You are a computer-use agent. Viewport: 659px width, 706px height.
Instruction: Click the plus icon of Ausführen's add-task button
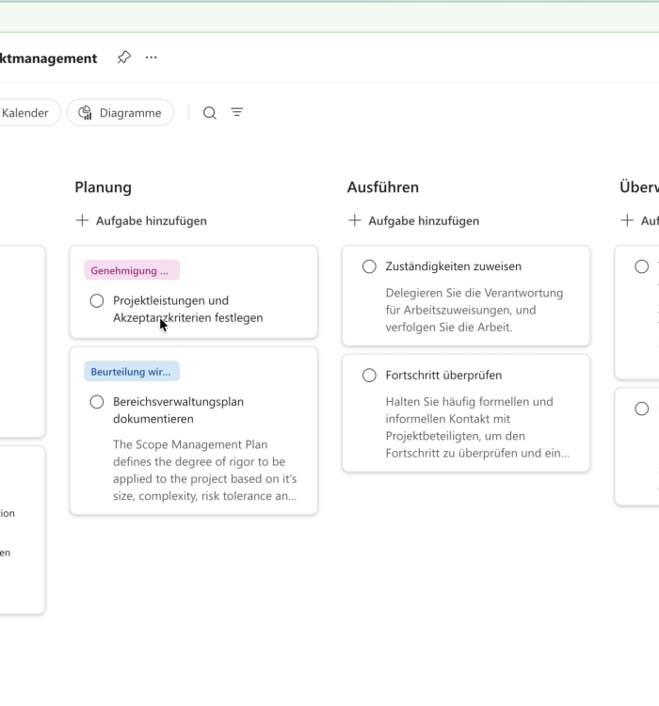pyautogui.click(x=355, y=220)
